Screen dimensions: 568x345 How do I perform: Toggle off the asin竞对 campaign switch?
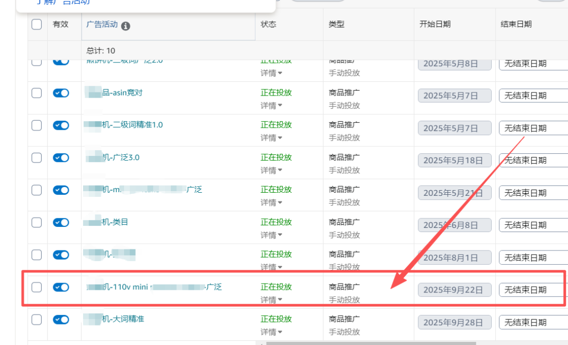point(61,93)
